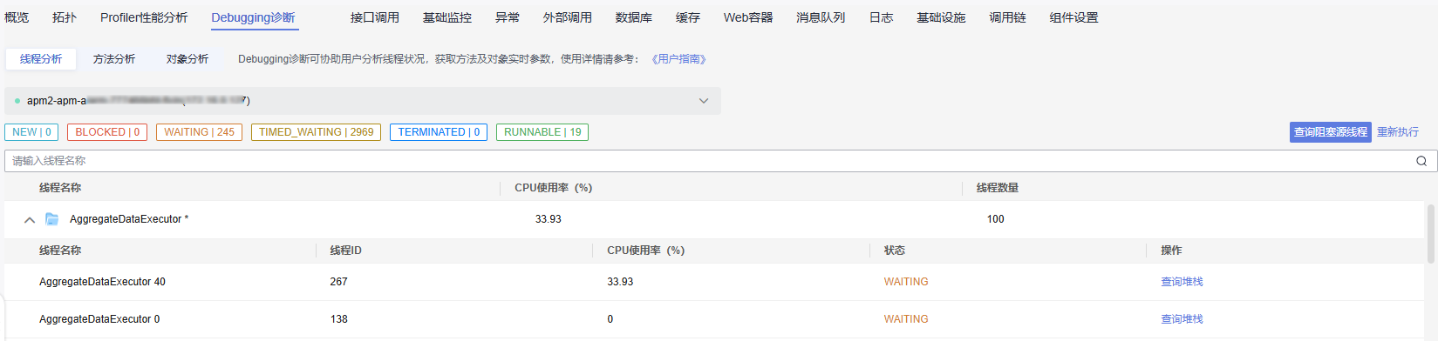Filter threads by BLOCKED state
Viewport: 1438px width, 341px height.
coord(107,132)
